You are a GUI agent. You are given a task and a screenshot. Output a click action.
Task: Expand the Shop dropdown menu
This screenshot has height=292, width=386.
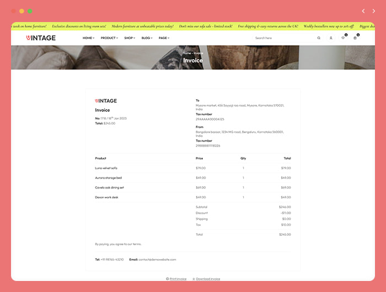(x=130, y=38)
